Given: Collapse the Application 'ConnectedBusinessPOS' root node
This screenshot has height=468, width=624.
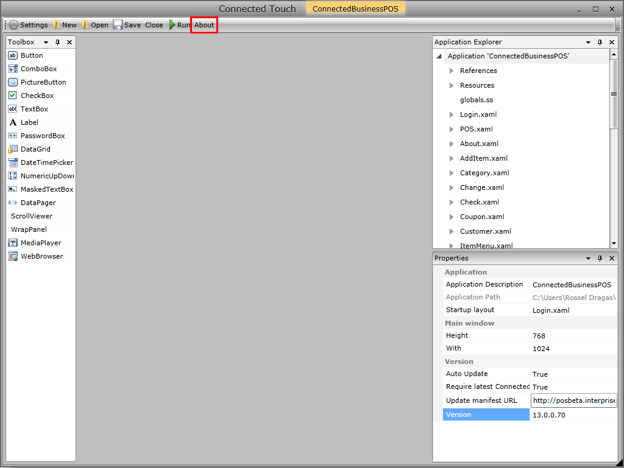Looking at the screenshot, I should click(439, 57).
